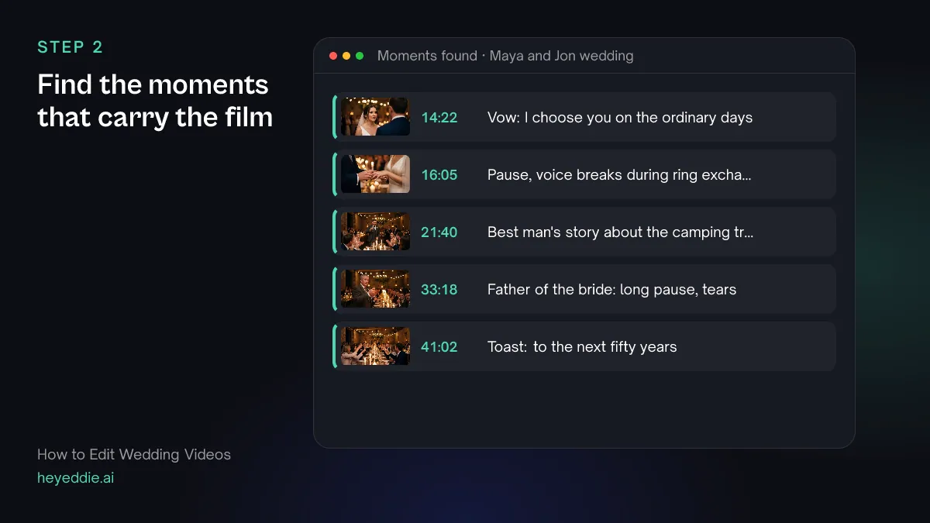Open the ring exchange thumbnail at 16:05
Screen dimensions: 930x523
click(375, 174)
